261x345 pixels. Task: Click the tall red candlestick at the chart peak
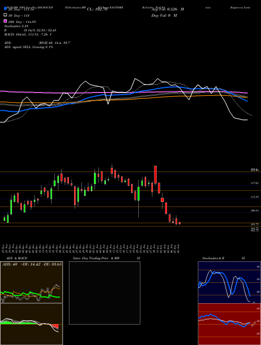pos(156,175)
